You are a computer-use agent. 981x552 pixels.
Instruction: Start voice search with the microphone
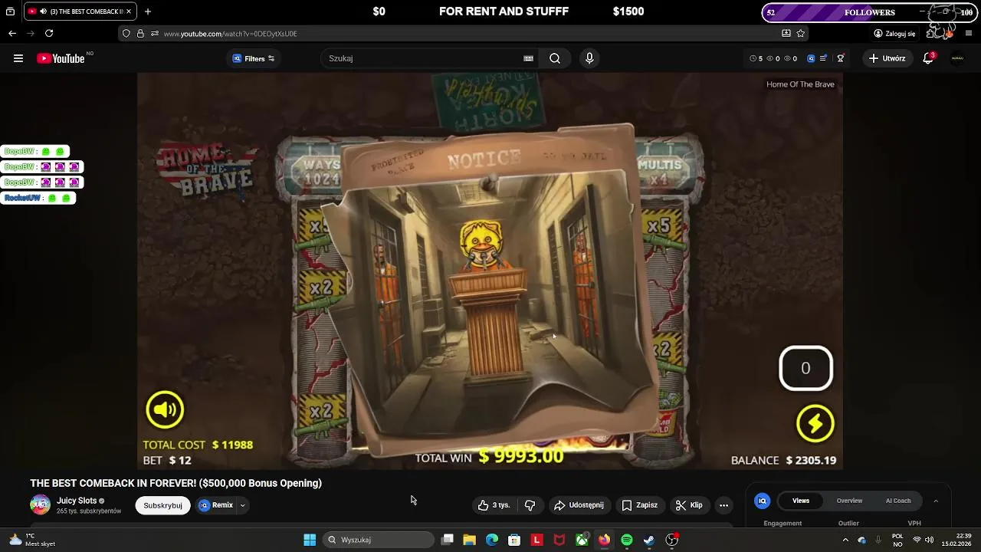(x=589, y=58)
